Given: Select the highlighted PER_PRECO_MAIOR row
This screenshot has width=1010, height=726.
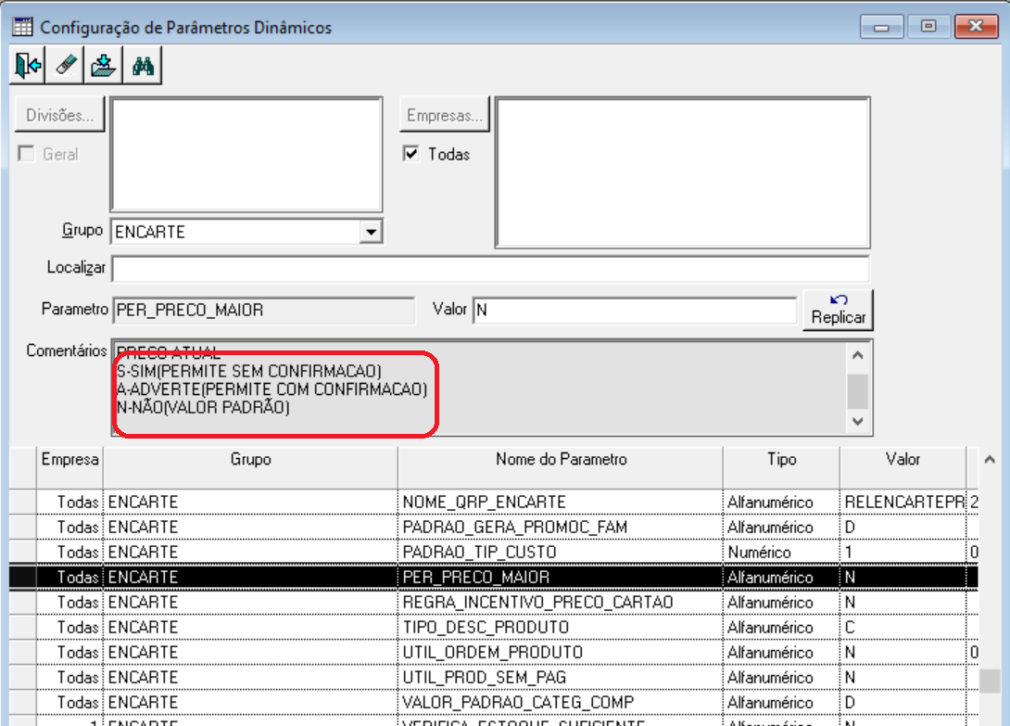Looking at the screenshot, I should [x=494, y=577].
